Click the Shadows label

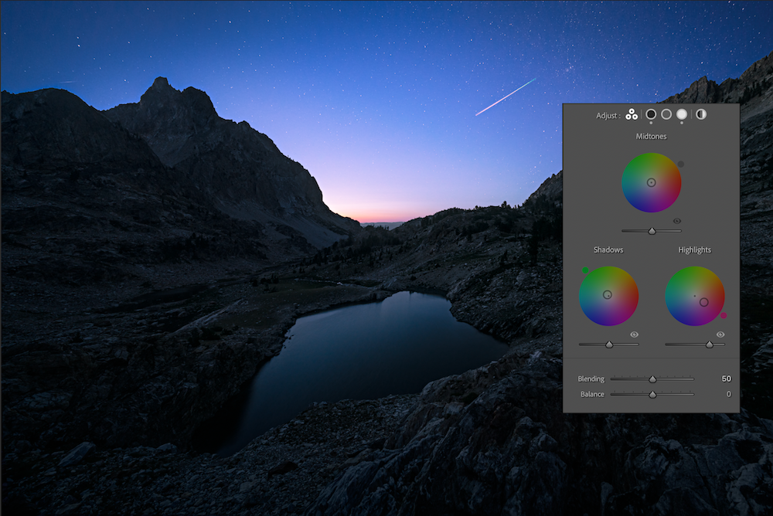pos(608,250)
